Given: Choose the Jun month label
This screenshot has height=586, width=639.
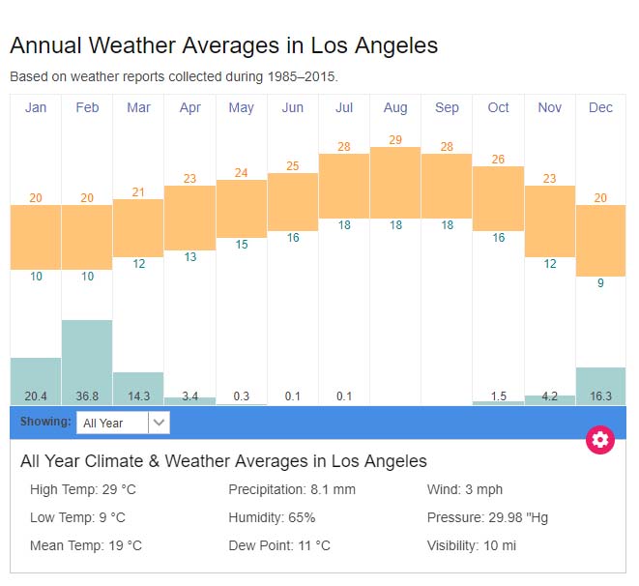Looking at the screenshot, I should coord(293,107).
